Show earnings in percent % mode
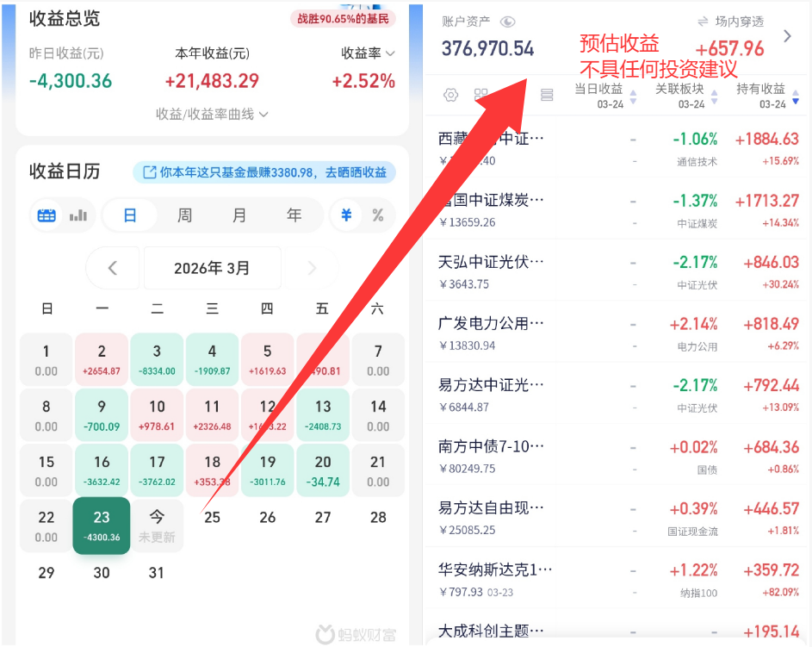The width and height of the screenshot is (812, 647). click(x=378, y=215)
